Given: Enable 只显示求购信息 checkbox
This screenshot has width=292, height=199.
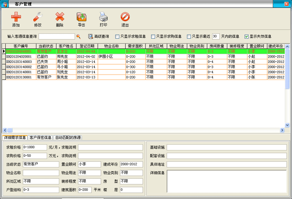Looking at the screenshot, I should [x=153, y=36].
